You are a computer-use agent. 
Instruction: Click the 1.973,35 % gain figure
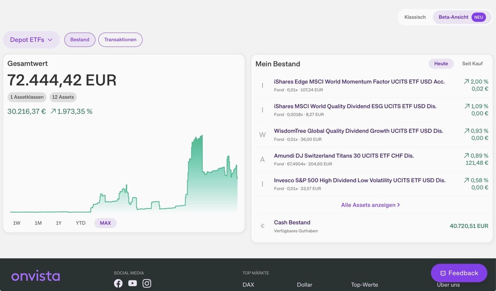click(x=71, y=111)
